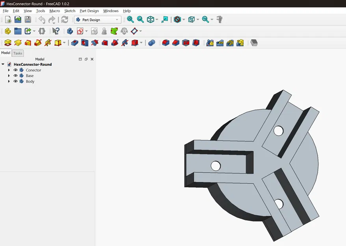This screenshot has width=346, height=246.
Task: Collapse the HexConnector-Round tree node
Action: pyautogui.click(x=3, y=64)
